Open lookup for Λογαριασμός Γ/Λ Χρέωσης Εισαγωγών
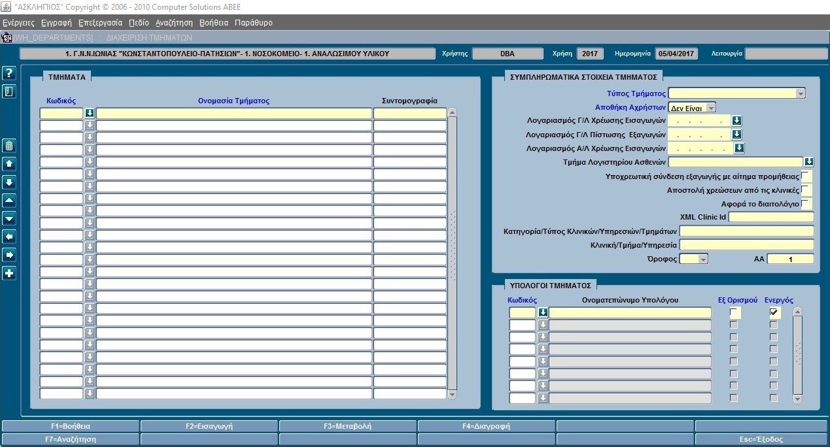Screen dimensions: 830x447 tap(736, 120)
